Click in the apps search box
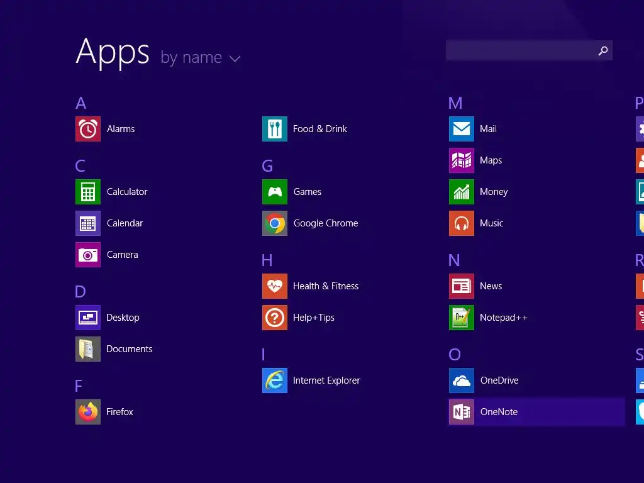This screenshot has width=644, height=483. tap(529, 50)
